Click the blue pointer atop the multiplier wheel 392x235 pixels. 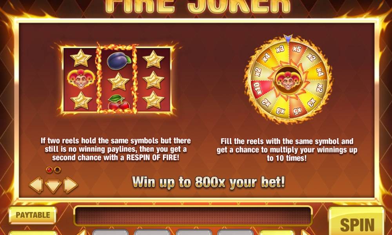(x=288, y=39)
